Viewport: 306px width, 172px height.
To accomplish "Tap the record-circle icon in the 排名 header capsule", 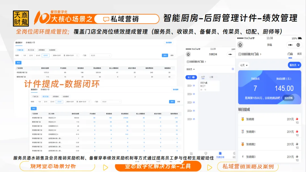I will point(298,45).
